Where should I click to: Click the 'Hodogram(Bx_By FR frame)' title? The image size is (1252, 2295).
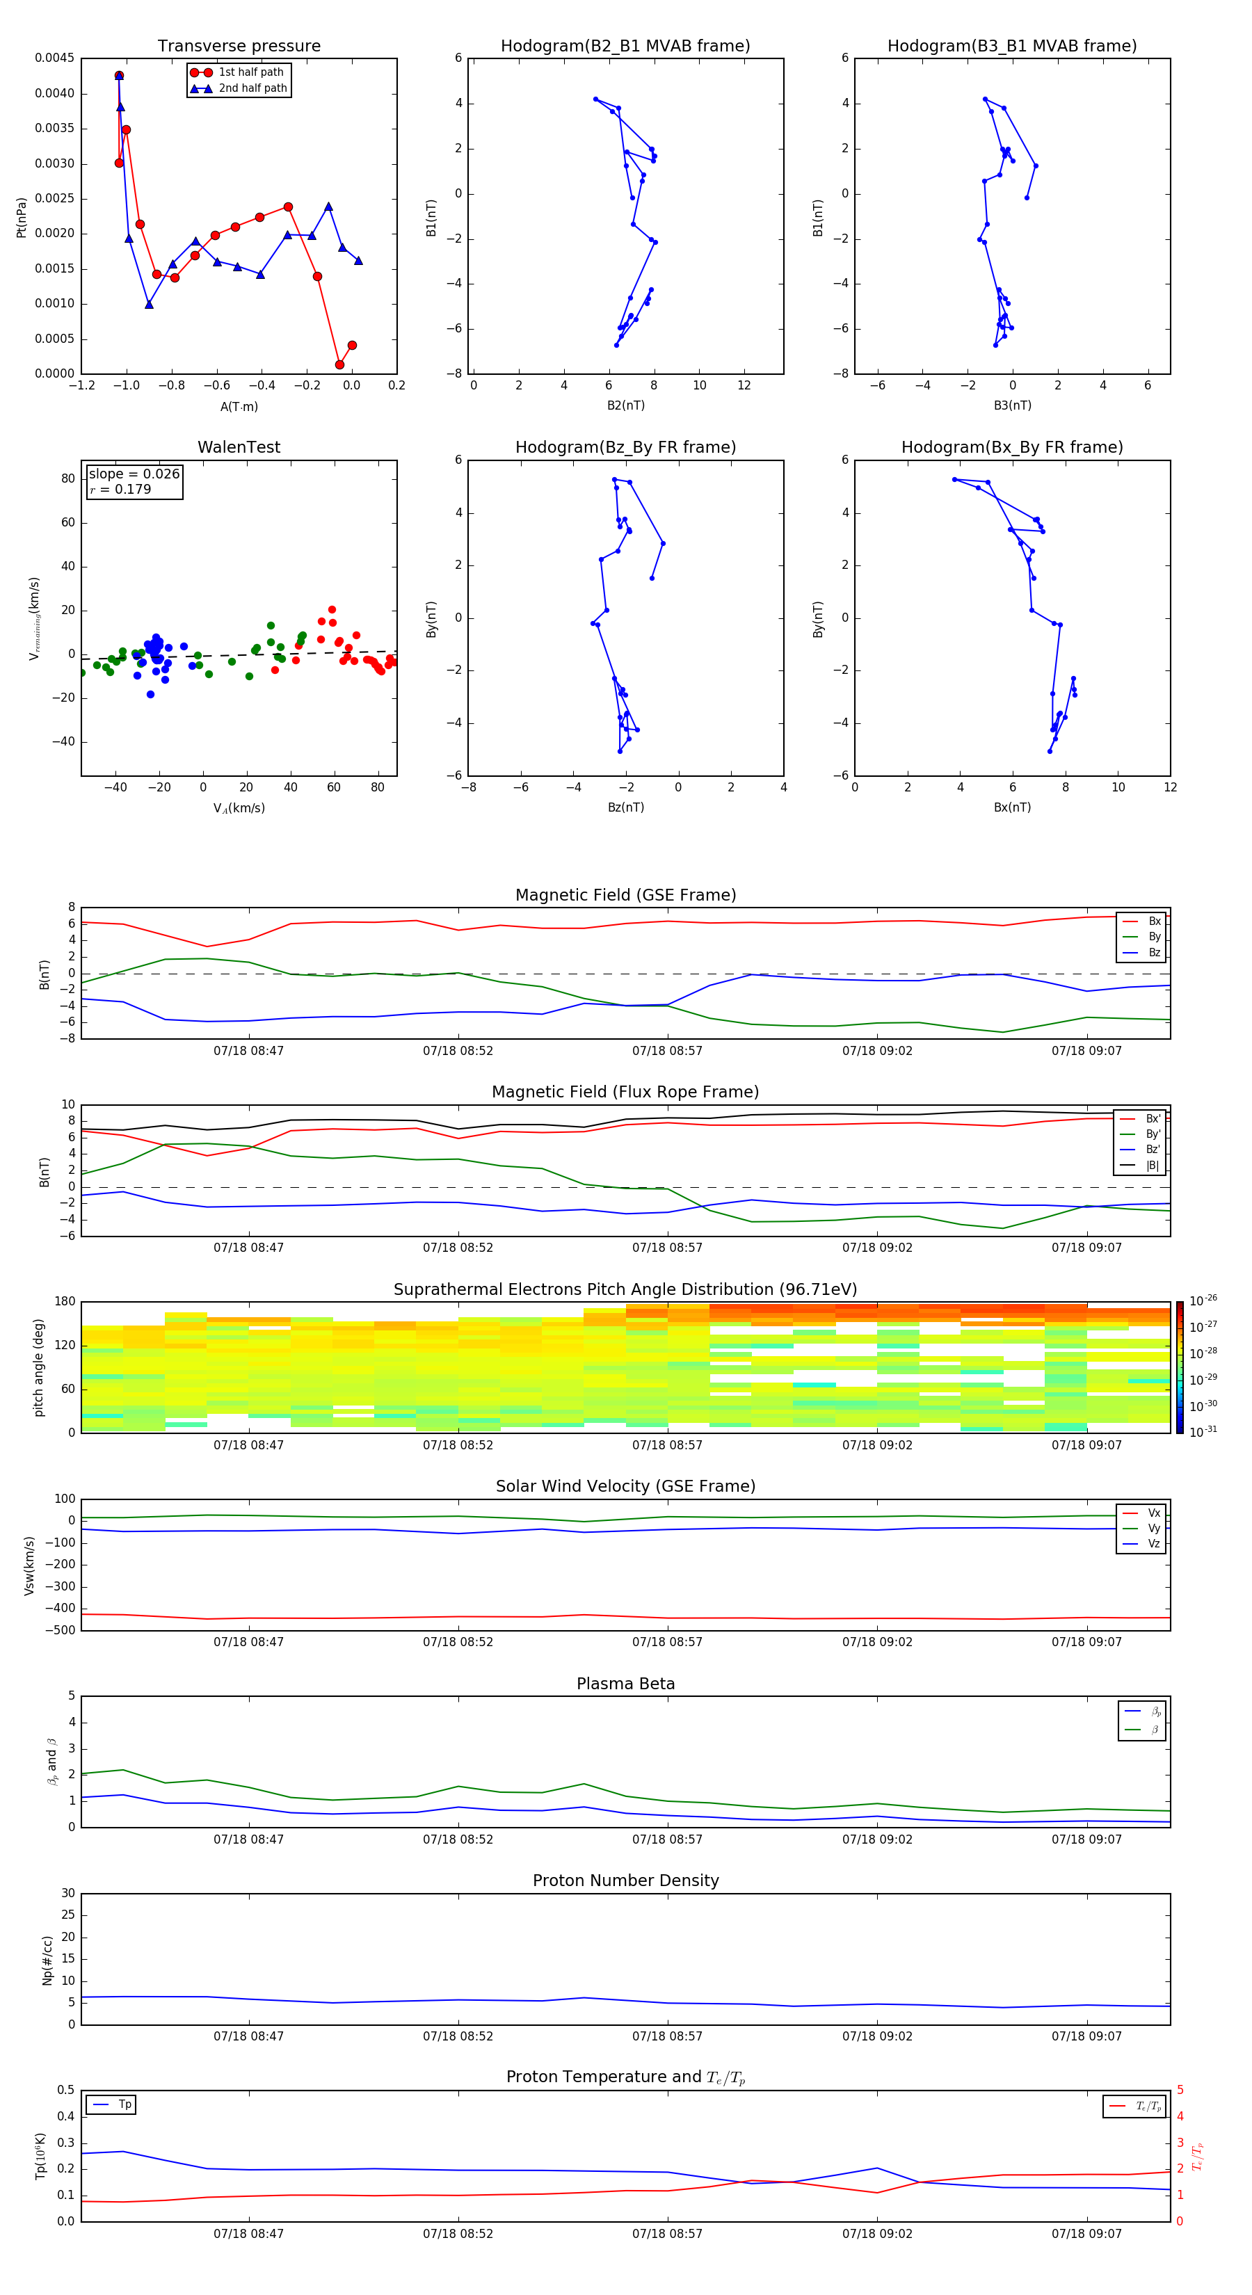click(1012, 447)
